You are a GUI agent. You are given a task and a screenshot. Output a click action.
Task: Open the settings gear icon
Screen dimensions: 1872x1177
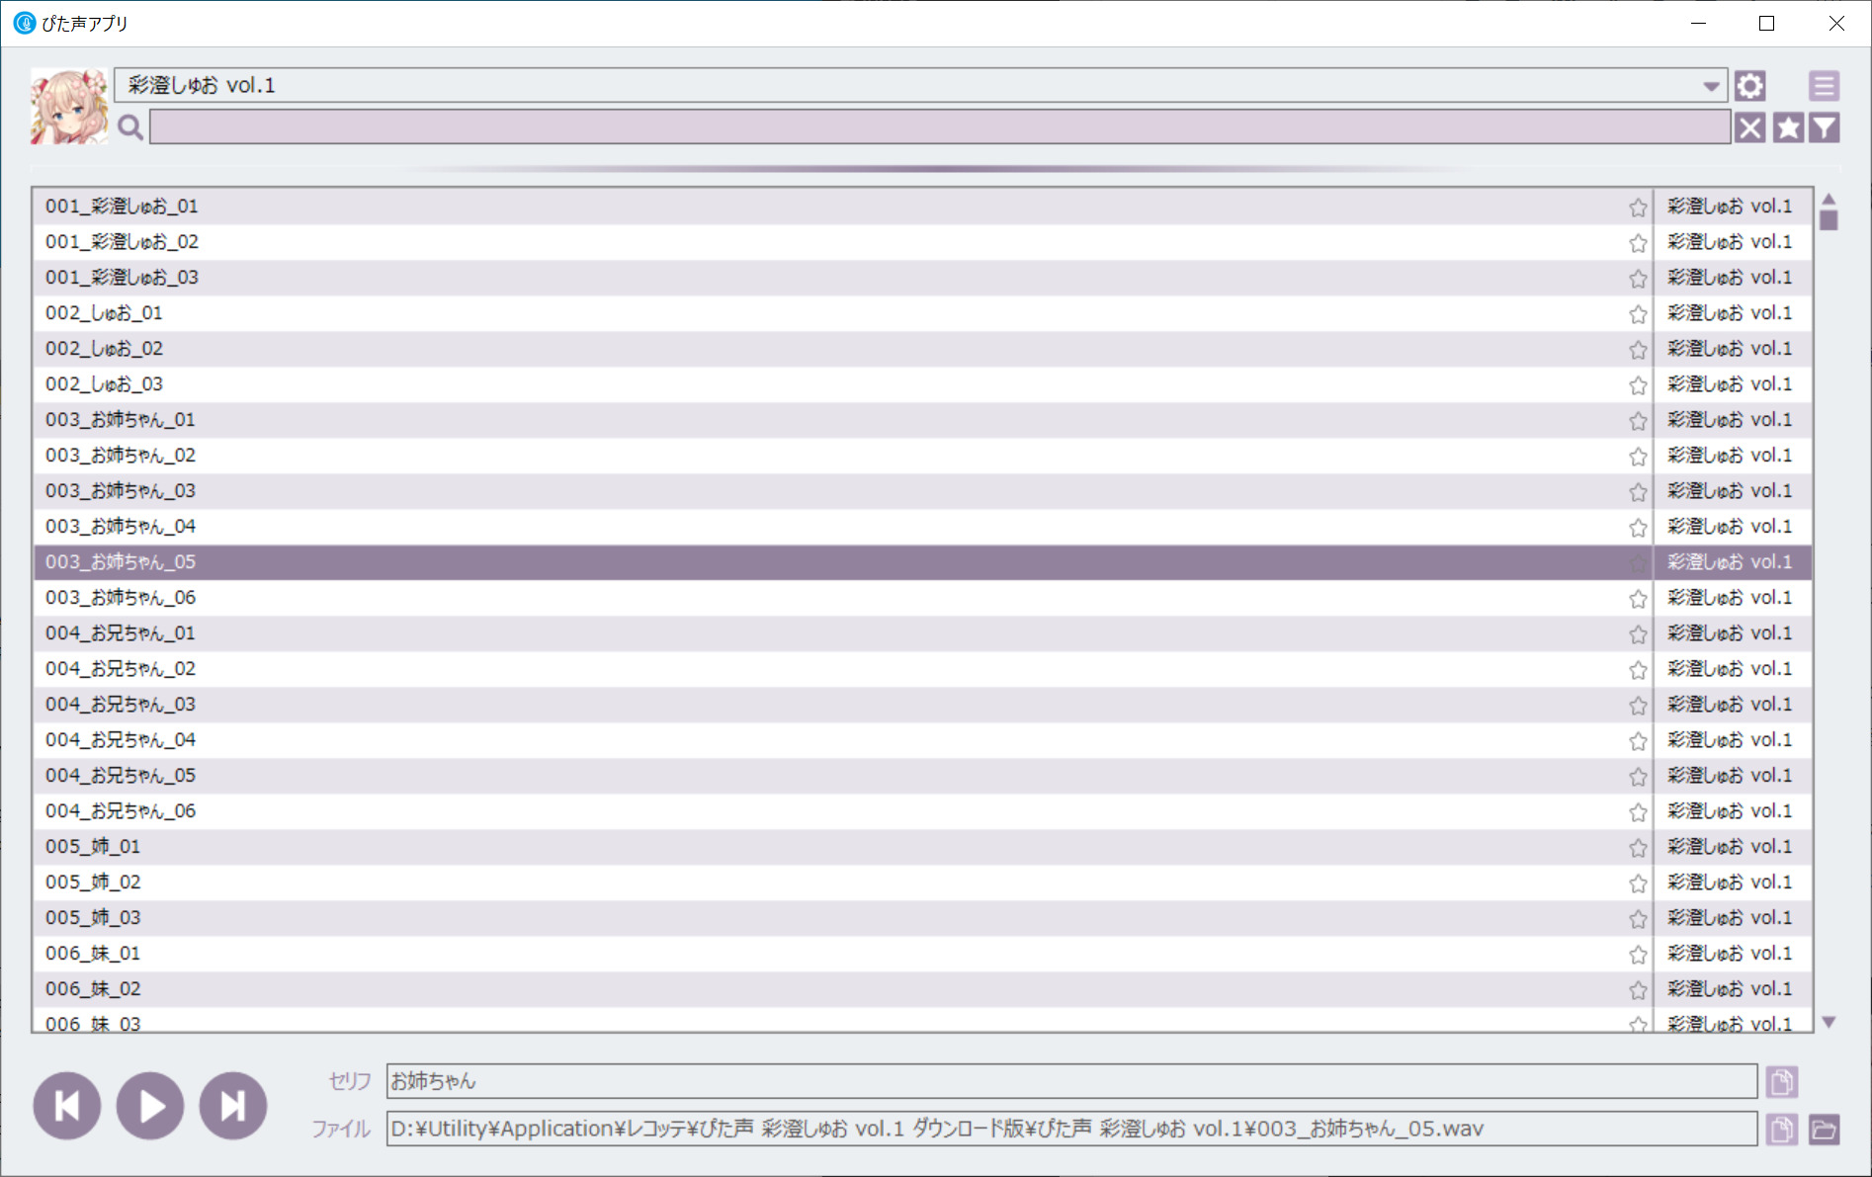[1749, 86]
